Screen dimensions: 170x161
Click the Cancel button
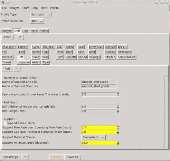point(57,157)
